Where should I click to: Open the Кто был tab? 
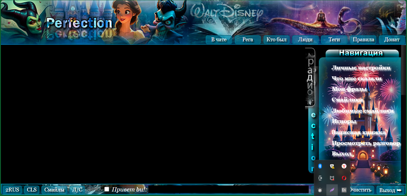(x=276, y=40)
